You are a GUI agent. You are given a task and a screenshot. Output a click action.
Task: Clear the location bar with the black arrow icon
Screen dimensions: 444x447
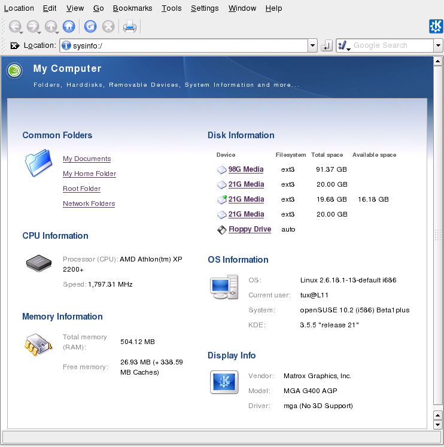15,45
